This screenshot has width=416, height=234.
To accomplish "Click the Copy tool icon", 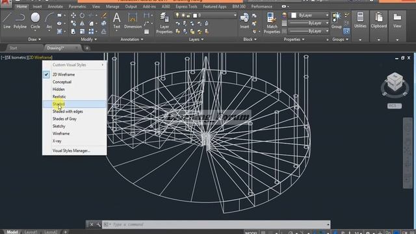I will 73,23.
